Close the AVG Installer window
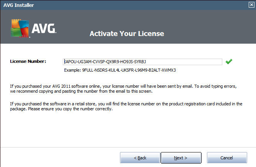Image resolution: width=256 pixels, height=167 pixels. [251, 5]
